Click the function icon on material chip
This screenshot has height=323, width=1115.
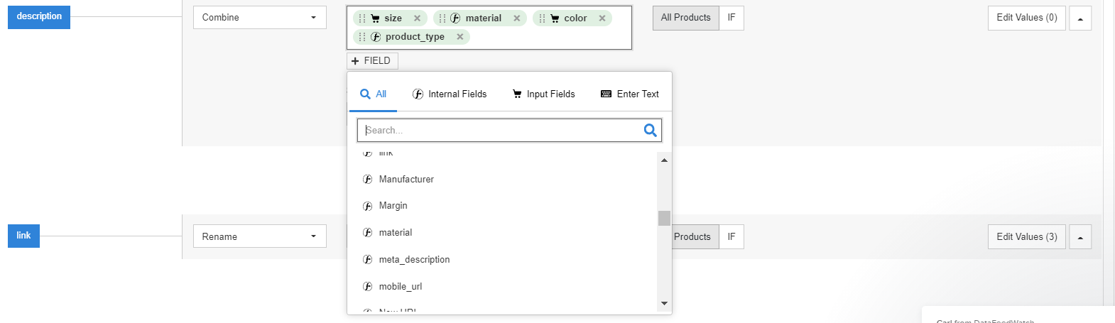point(455,18)
